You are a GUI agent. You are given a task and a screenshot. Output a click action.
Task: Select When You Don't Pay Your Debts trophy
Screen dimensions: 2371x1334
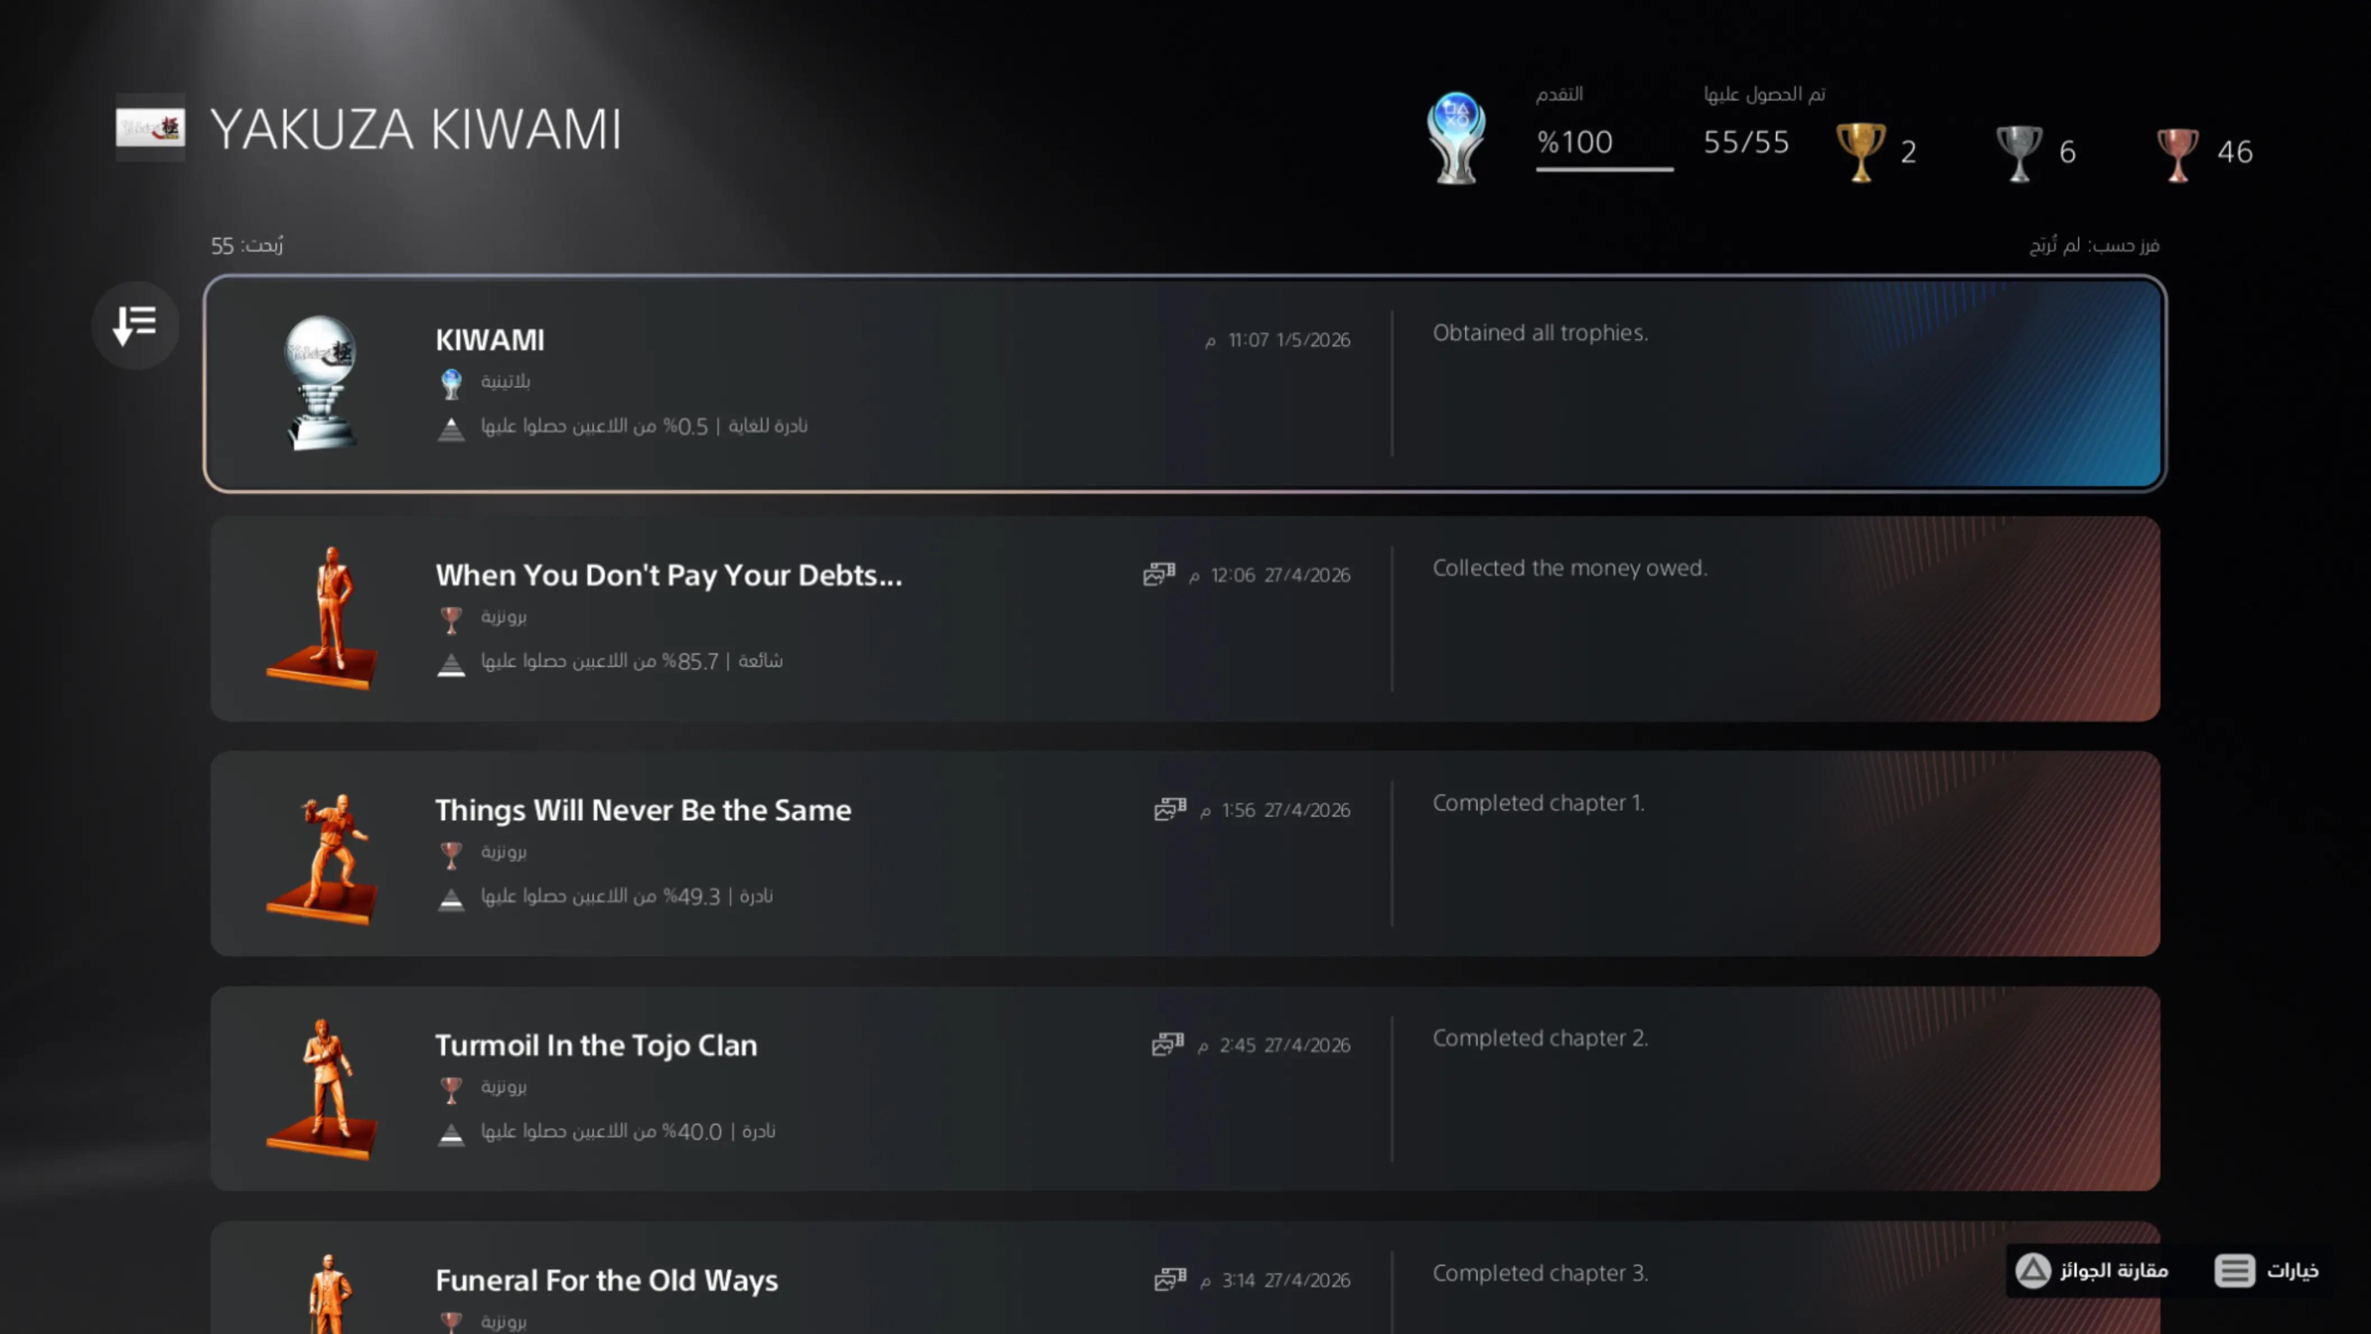(1184, 618)
